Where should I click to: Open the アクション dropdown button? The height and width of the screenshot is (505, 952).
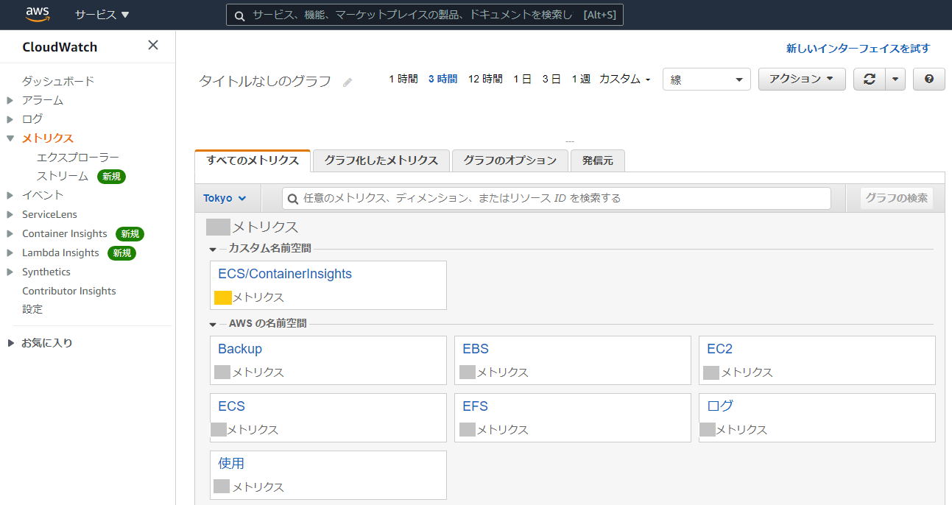[x=801, y=80]
